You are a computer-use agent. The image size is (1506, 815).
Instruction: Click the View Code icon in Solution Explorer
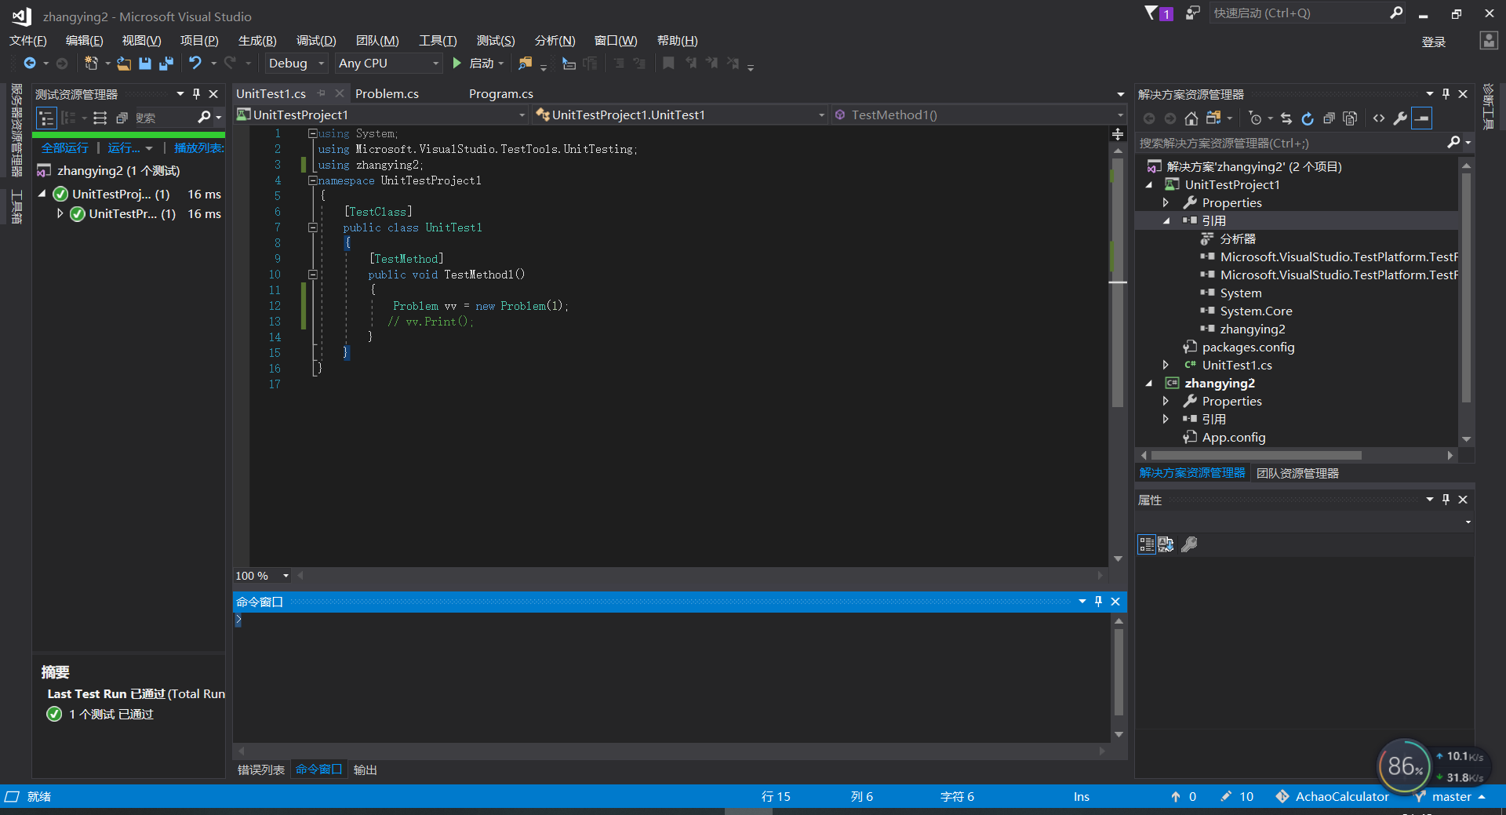click(1379, 118)
